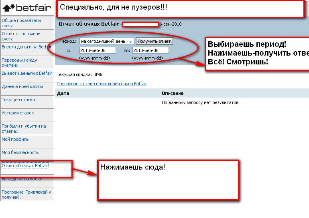
Task: Open Пояснение к схеме начисления очков link
Action: (x=102, y=84)
